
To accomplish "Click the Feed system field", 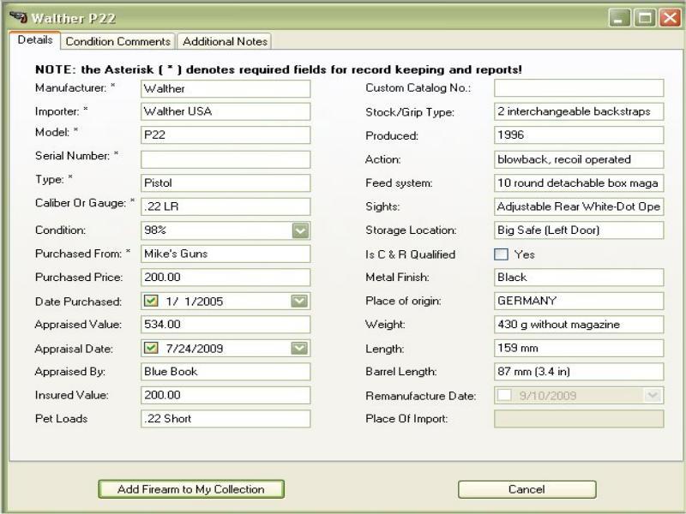I will click(x=579, y=182).
